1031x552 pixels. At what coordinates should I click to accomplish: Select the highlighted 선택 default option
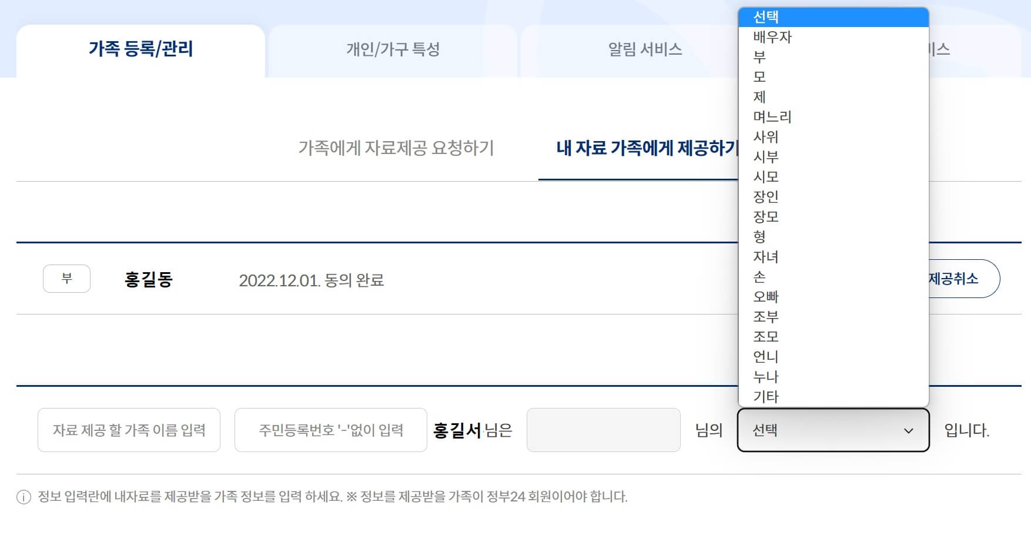pyautogui.click(x=764, y=16)
